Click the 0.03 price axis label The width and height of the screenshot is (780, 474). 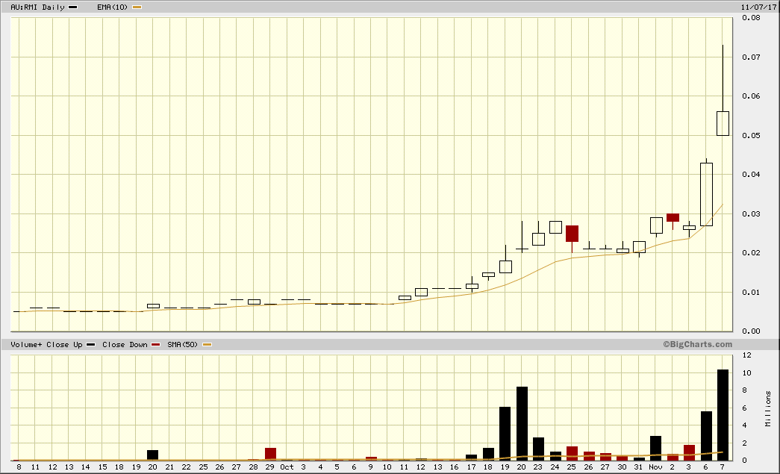tap(751, 214)
